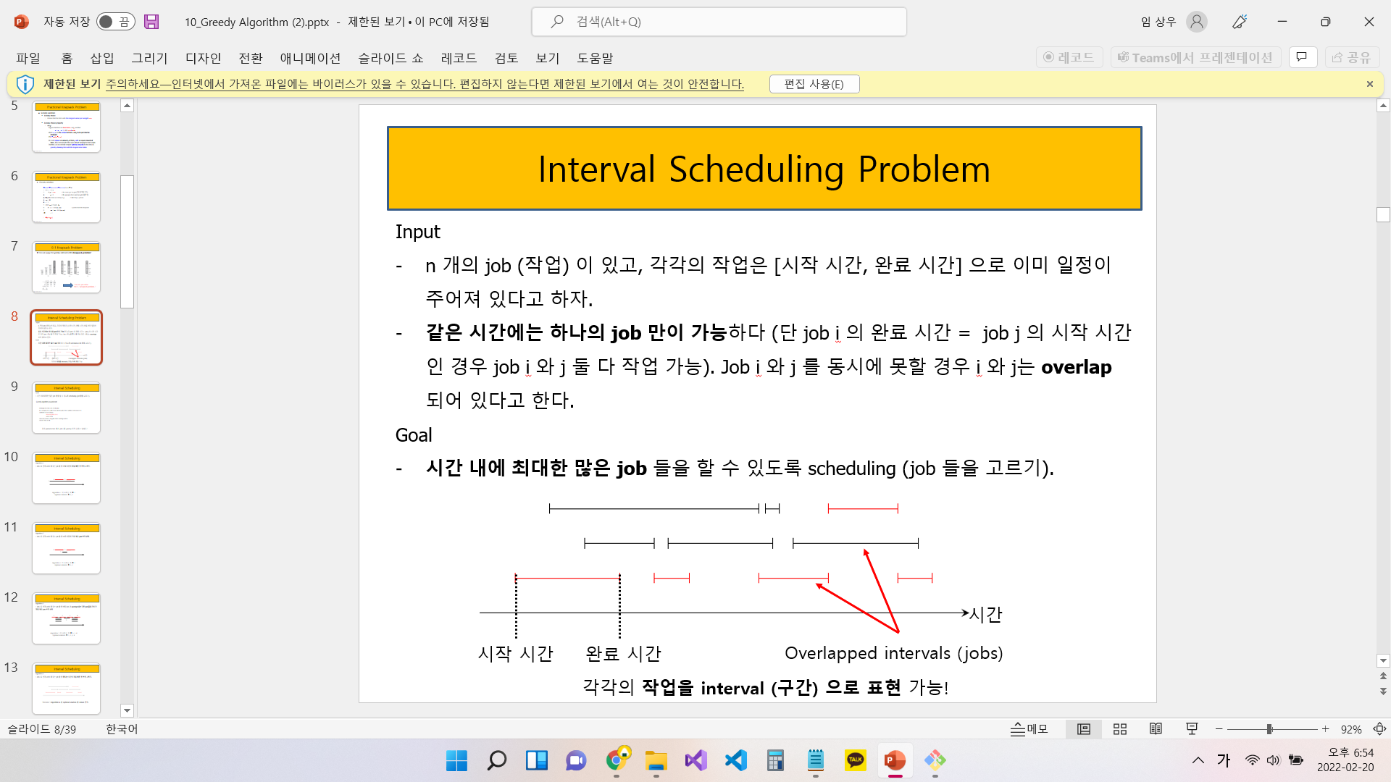Image resolution: width=1391 pixels, height=782 pixels.
Task: Dismiss the protected view warning bar
Action: point(1370,84)
